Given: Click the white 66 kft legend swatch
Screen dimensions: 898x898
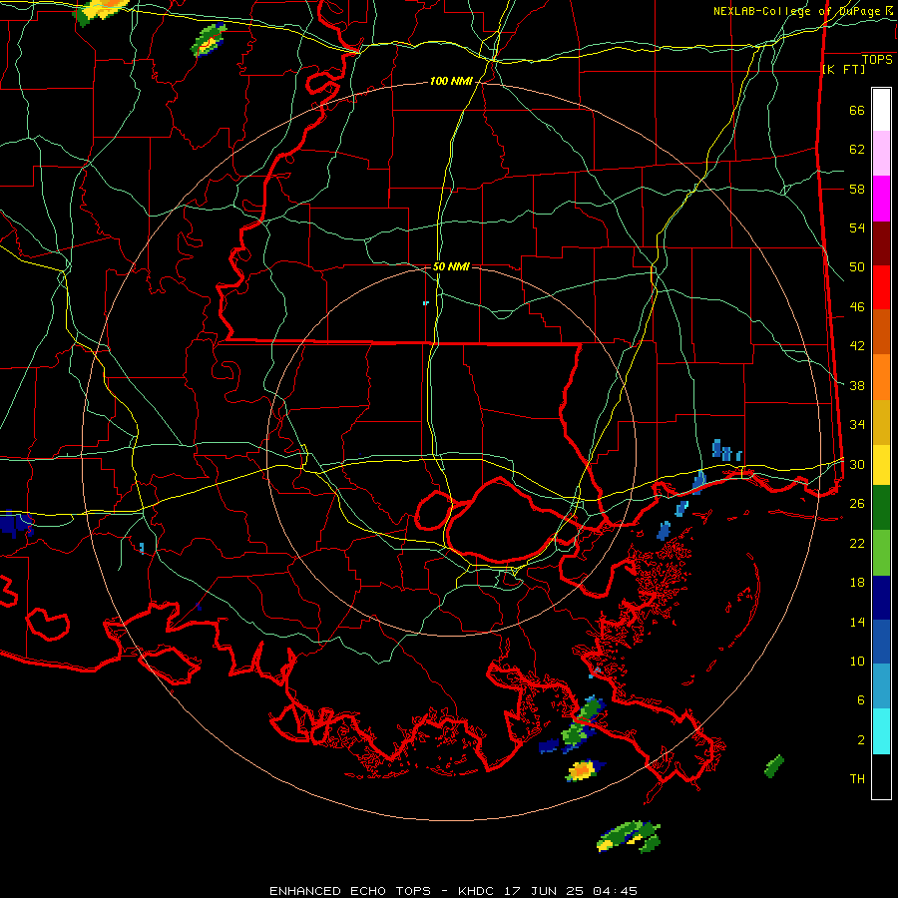Looking at the screenshot, I should tap(881, 110).
